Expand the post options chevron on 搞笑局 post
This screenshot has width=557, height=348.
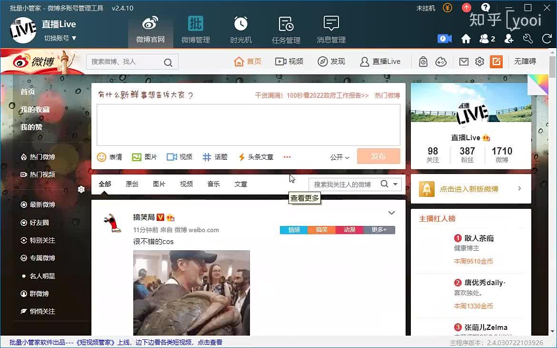[391, 213]
